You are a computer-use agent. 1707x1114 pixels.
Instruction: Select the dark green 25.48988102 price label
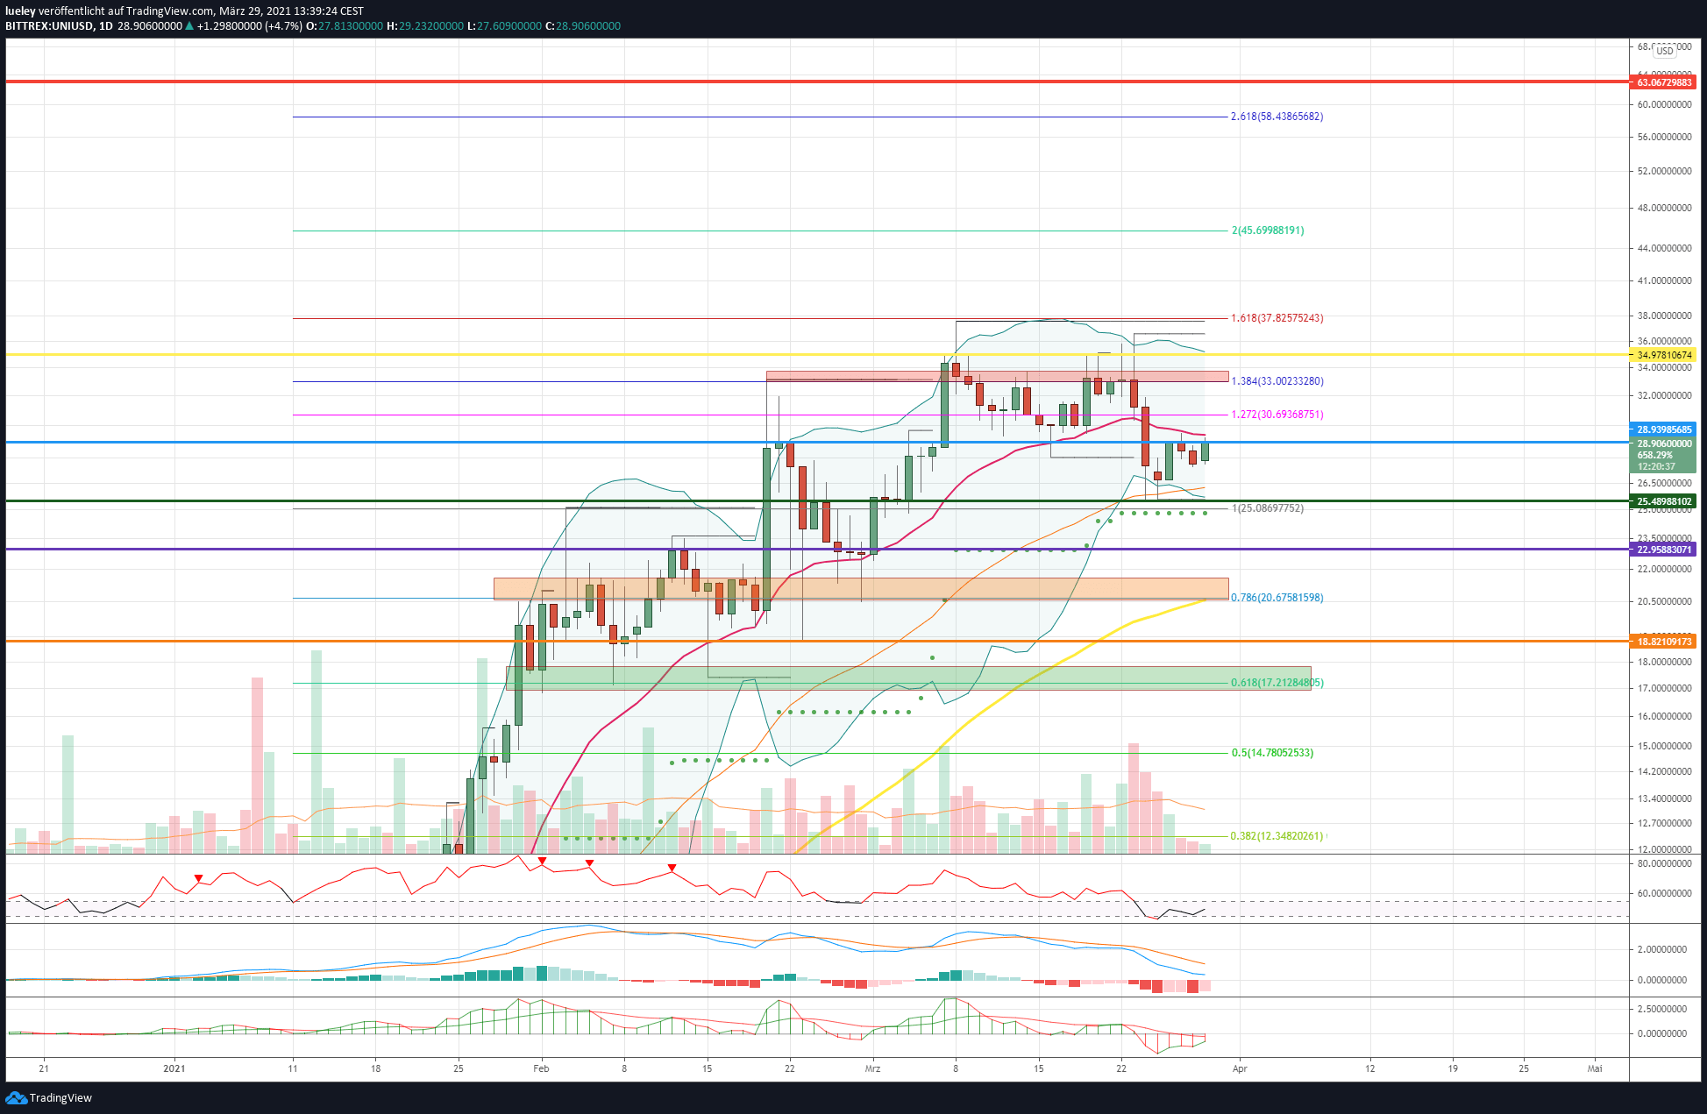pos(1662,501)
